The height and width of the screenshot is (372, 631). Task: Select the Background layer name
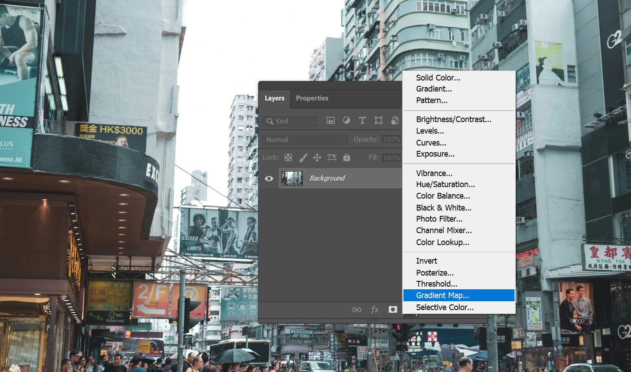point(327,178)
